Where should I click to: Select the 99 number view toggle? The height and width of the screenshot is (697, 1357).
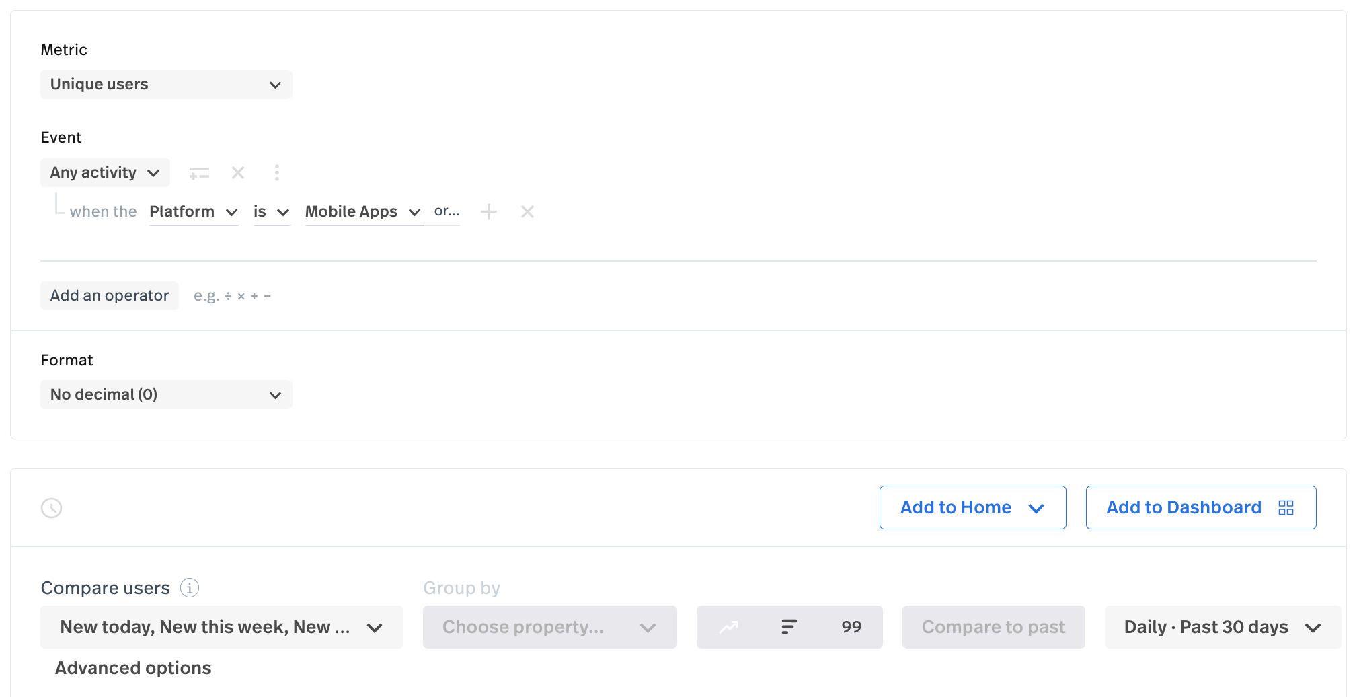(x=851, y=627)
